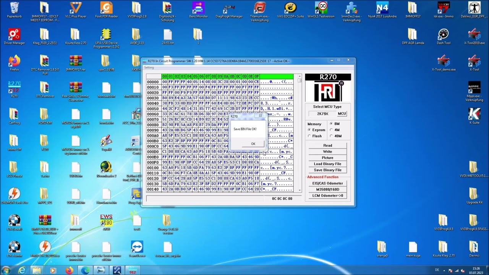Click the LCM Odometer=>0 button
Screen dimensions: 489x275
click(x=327, y=196)
